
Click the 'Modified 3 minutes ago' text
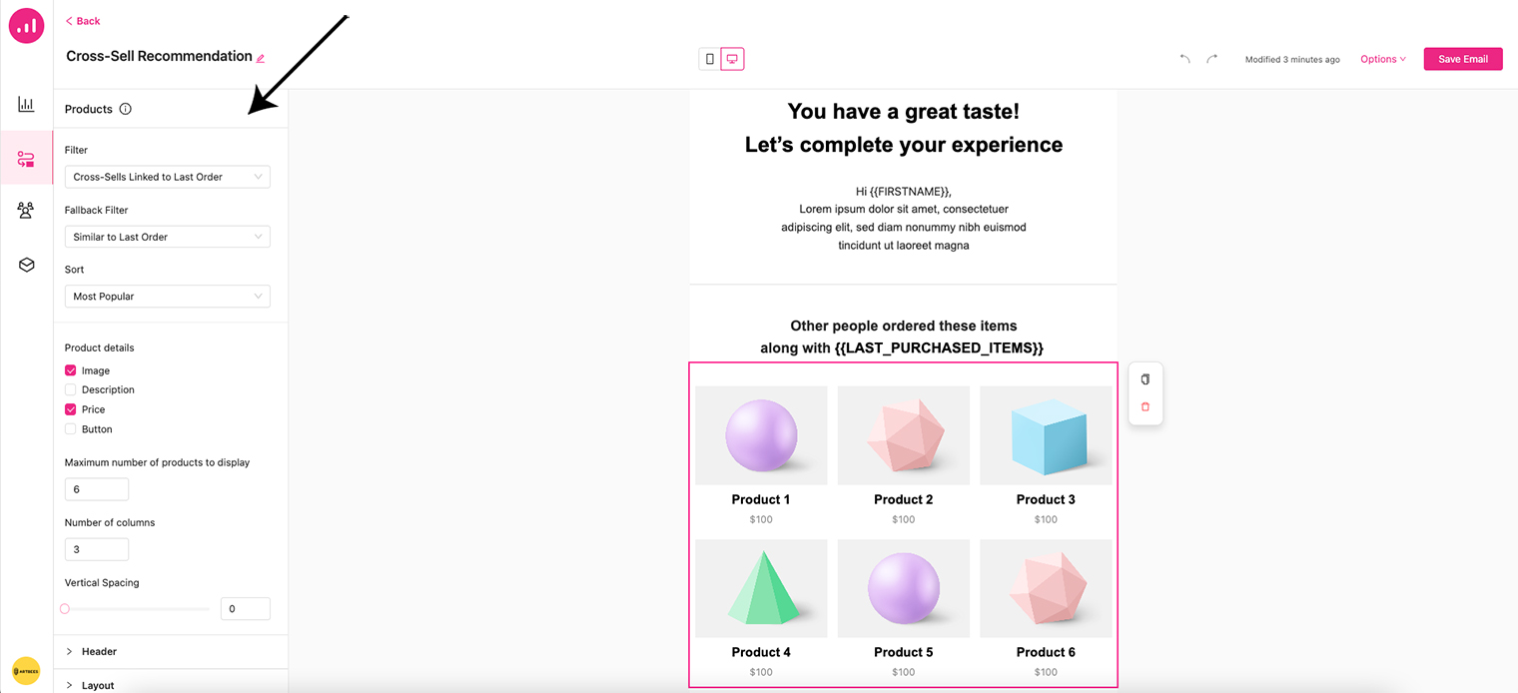coord(1292,60)
